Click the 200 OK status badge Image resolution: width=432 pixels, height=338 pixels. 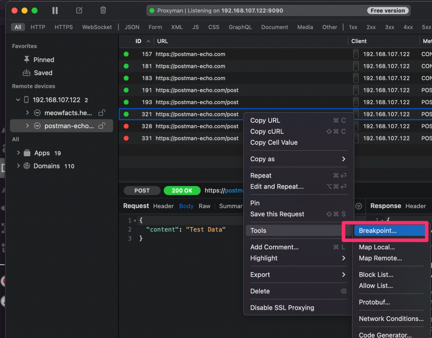pyautogui.click(x=182, y=191)
